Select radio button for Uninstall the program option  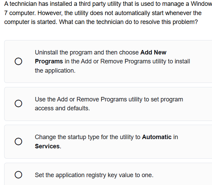tap(19, 62)
